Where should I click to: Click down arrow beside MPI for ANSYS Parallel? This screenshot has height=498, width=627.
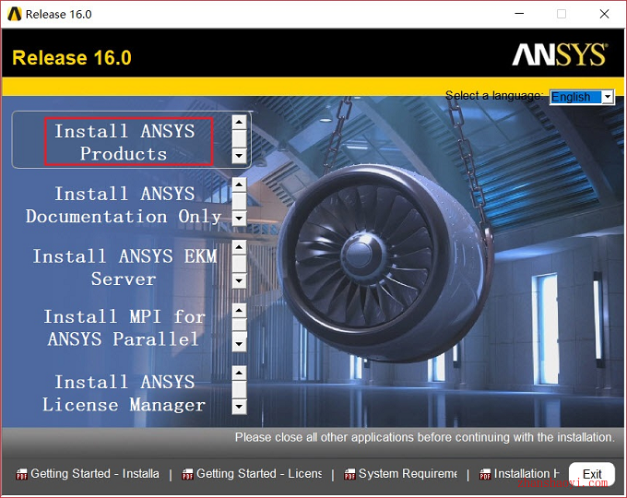(x=239, y=344)
